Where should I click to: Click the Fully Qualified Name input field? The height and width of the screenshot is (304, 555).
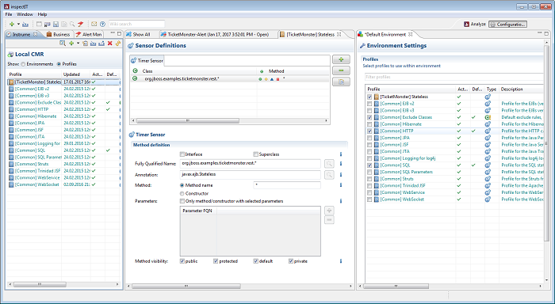click(251, 164)
